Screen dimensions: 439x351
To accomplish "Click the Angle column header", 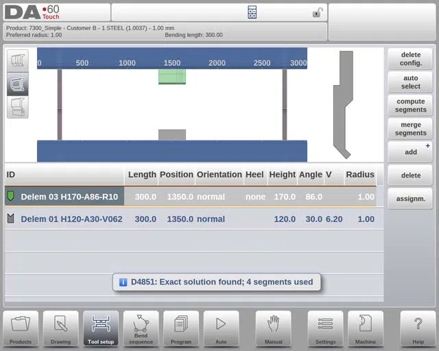I will click(x=311, y=174).
